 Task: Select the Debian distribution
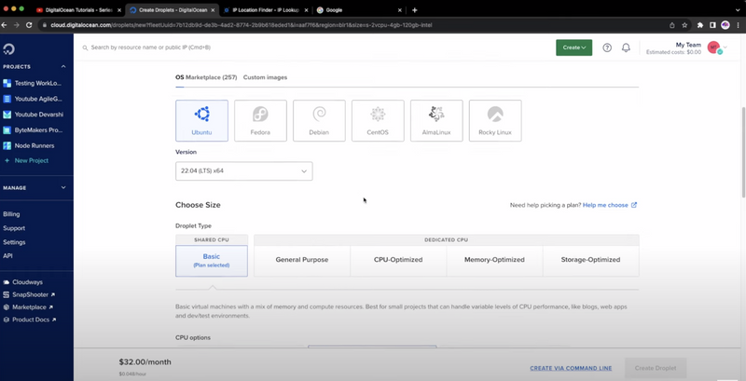(319, 121)
